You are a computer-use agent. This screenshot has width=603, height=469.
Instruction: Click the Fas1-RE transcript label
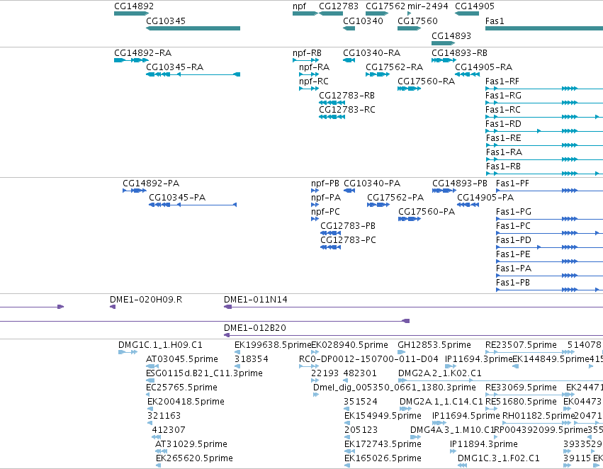pos(503,138)
